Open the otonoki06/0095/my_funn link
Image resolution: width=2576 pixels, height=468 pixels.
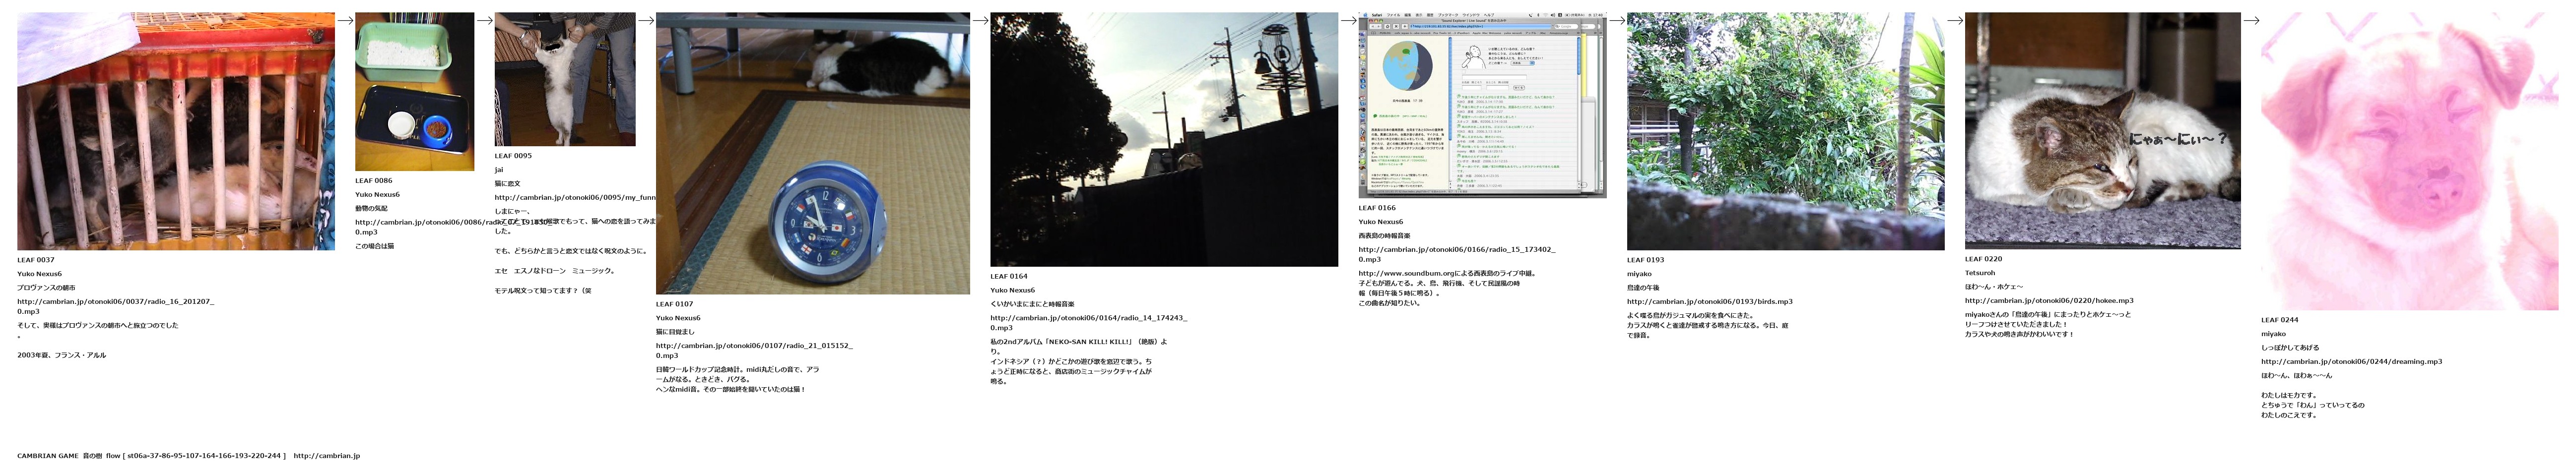[576, 198]
